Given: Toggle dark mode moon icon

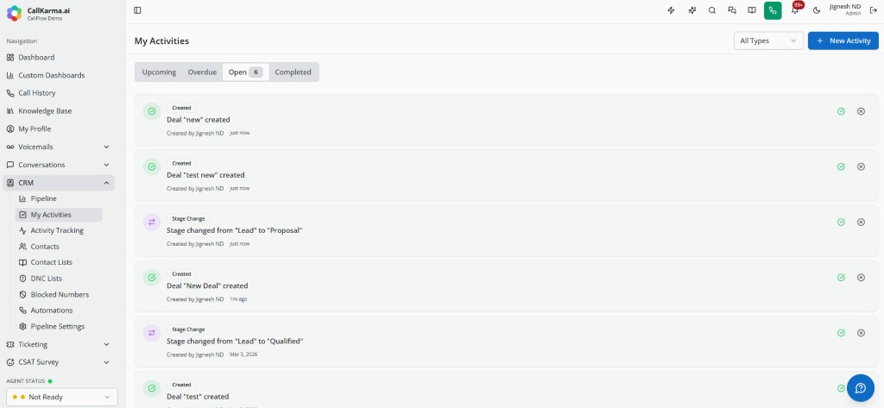Looking at the screenshot, I should pos(817,10).
